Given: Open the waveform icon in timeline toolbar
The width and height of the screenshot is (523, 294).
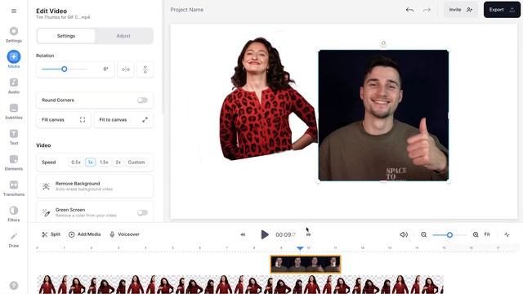Looking at the screenshot, I should [507, 234].
